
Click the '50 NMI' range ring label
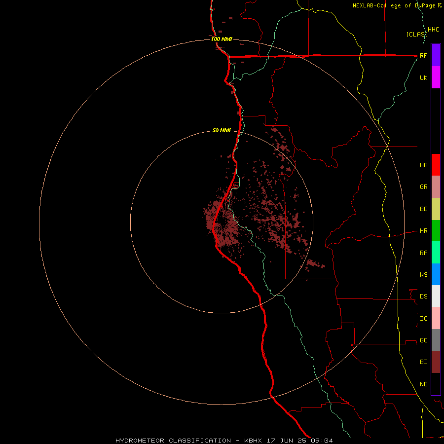tap(222, 131)
